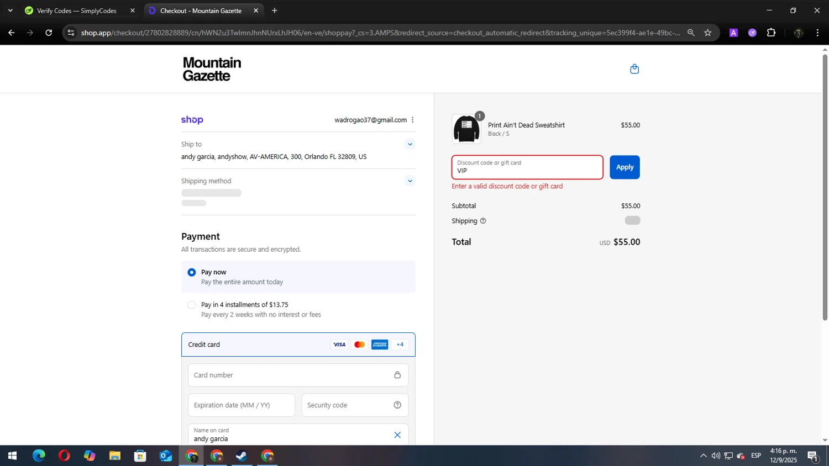829x466 pixels.
Task: Select Pay in 4 installments option
Action: (192, 305)
